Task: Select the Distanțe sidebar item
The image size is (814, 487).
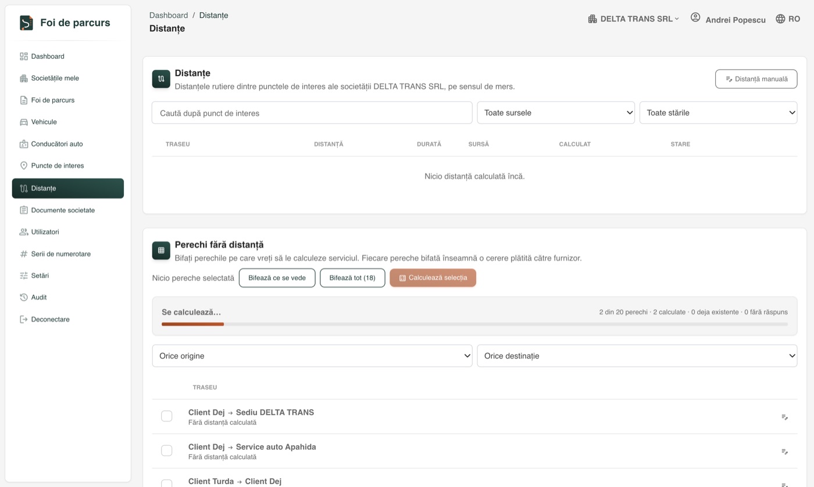Action: (x=68, y=188)
